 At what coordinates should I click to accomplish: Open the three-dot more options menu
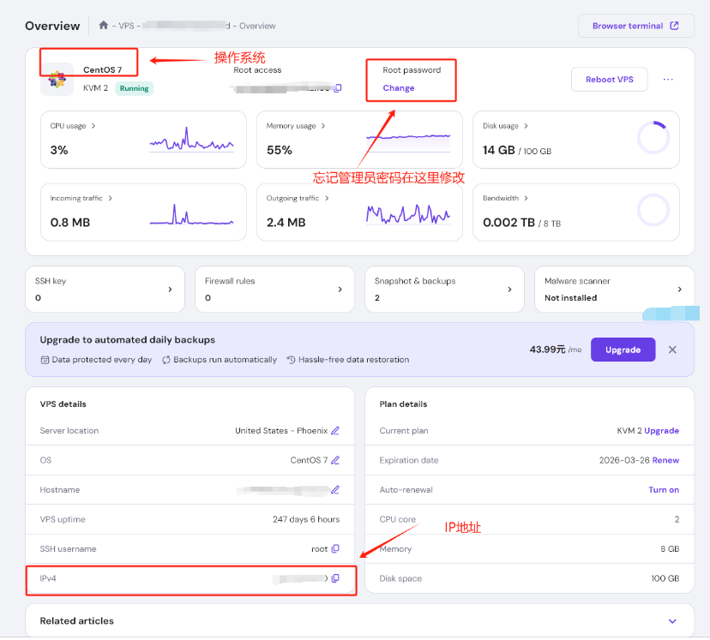point(668,80)
